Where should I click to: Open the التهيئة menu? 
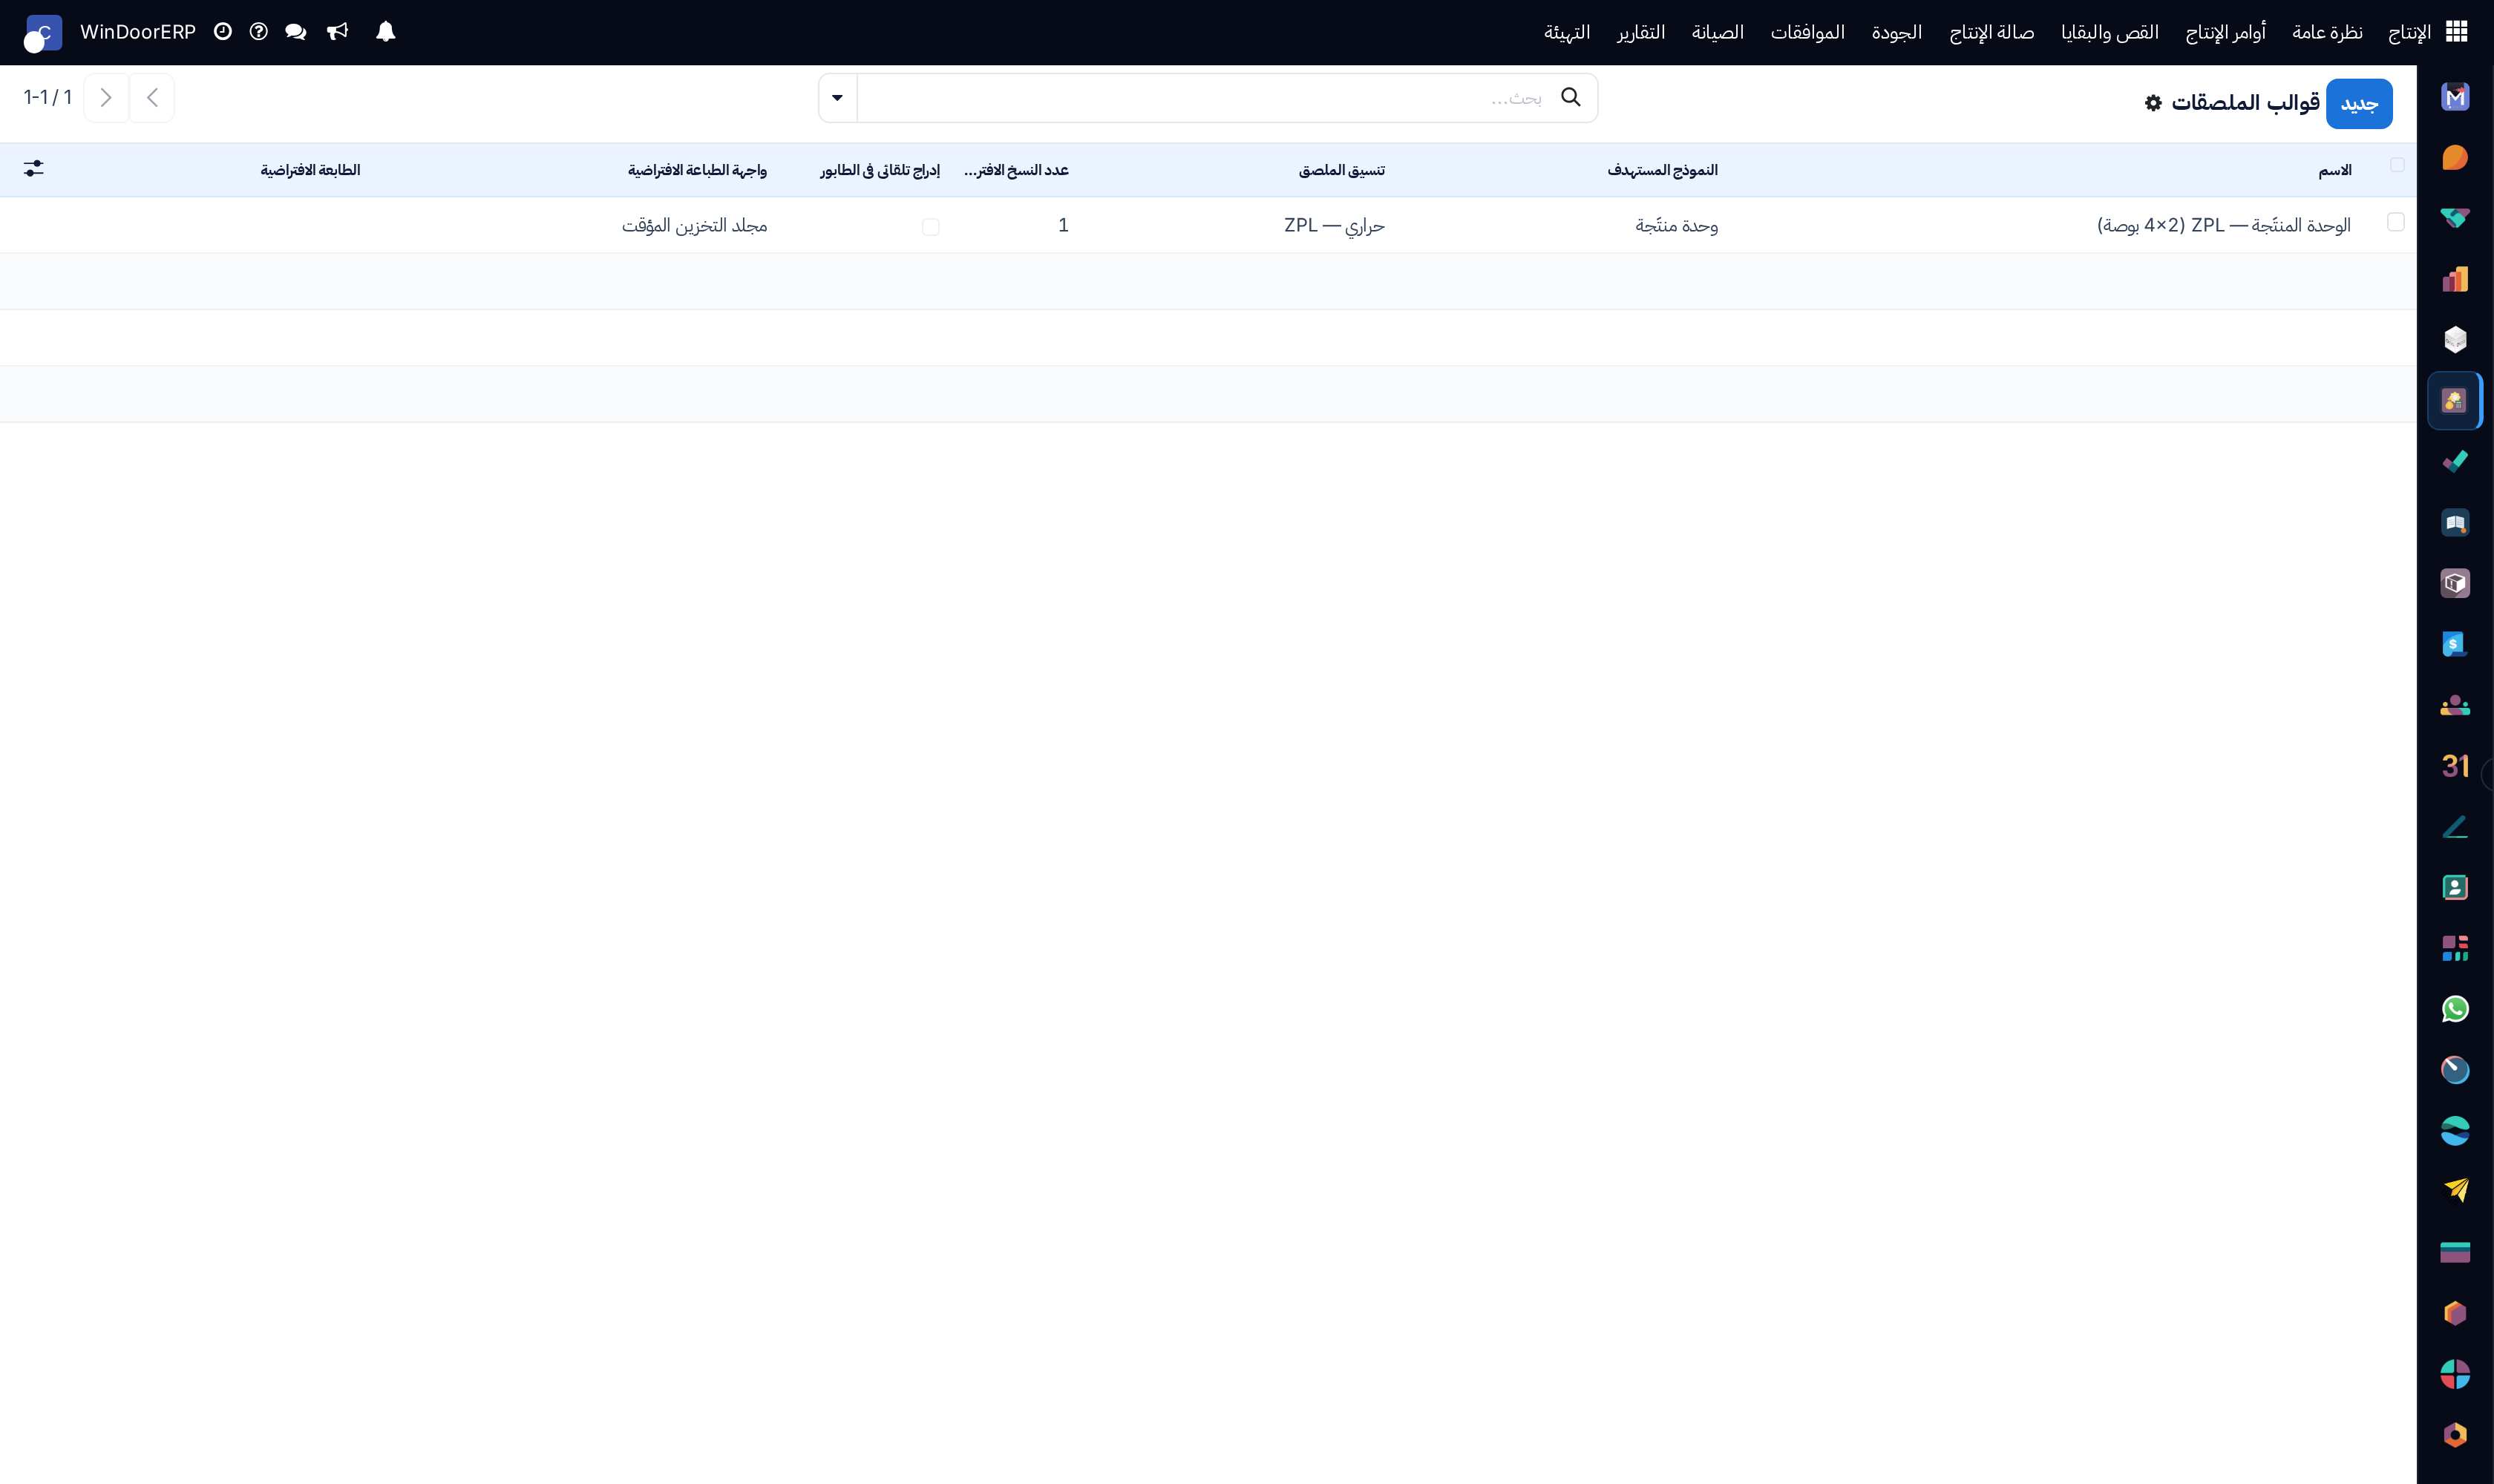(1567, 33)
